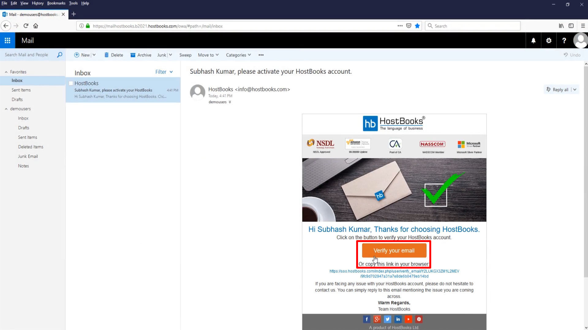This screenshot has width=588, height=330.
Task: Open the Firefox hamburger menu
Action: [x=583, y=26]
